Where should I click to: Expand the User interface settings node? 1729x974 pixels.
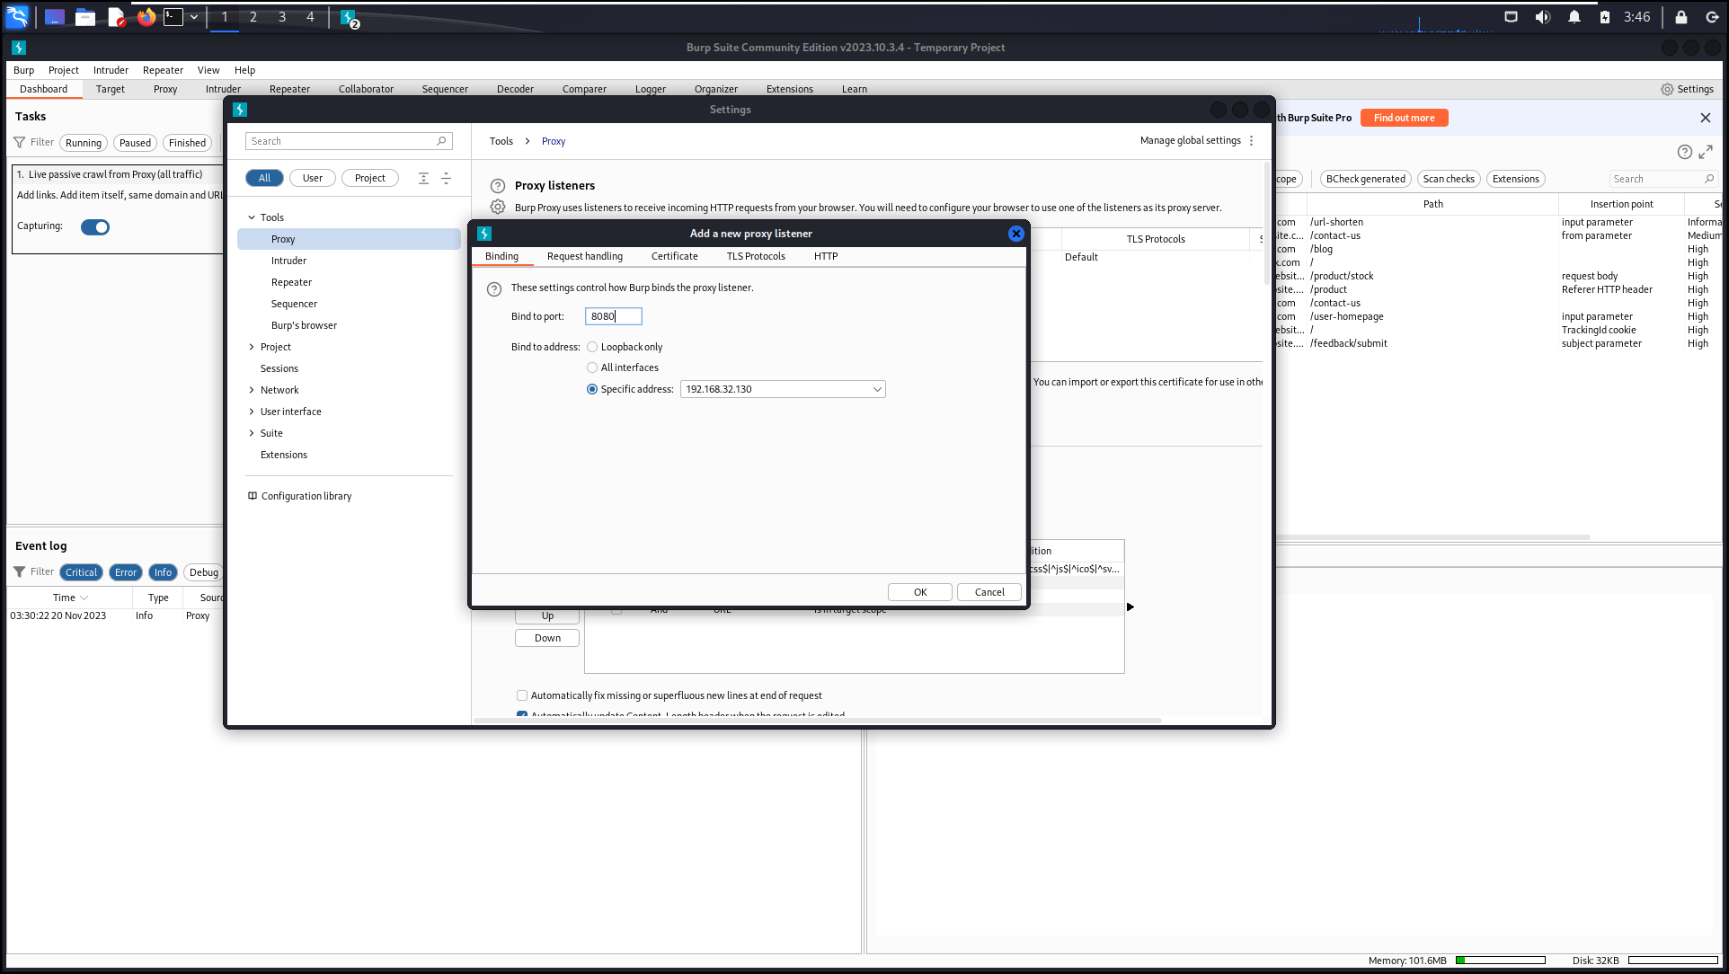pyautogui.click(x=252, y=412)
